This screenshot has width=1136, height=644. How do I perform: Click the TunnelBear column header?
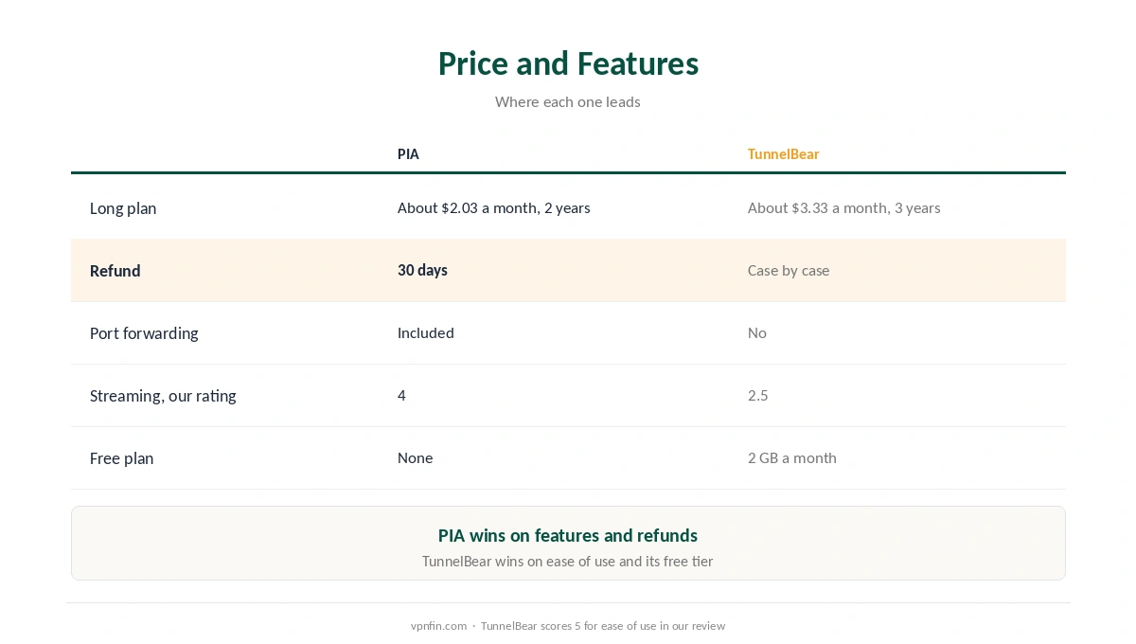tap(783, 153)
